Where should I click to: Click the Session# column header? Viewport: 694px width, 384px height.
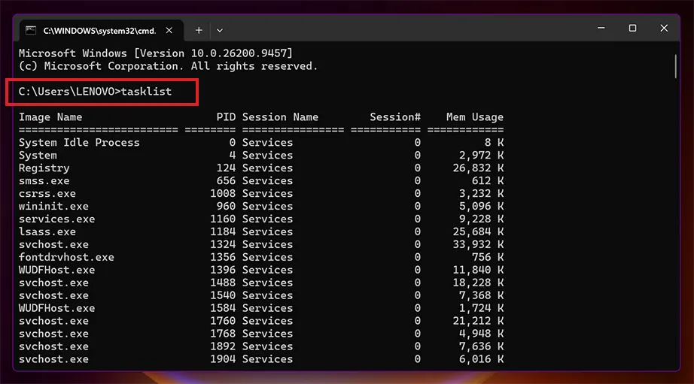395,117
